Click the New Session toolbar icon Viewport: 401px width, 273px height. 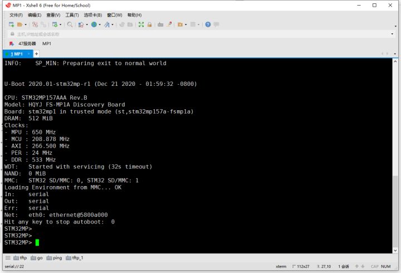[x=12, y=25]
